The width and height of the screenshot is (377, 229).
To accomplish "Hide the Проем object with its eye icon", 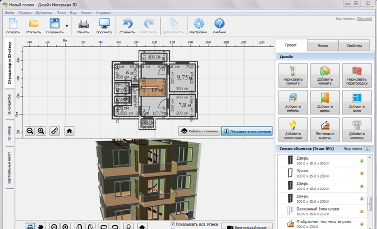I will click(363, 173).
